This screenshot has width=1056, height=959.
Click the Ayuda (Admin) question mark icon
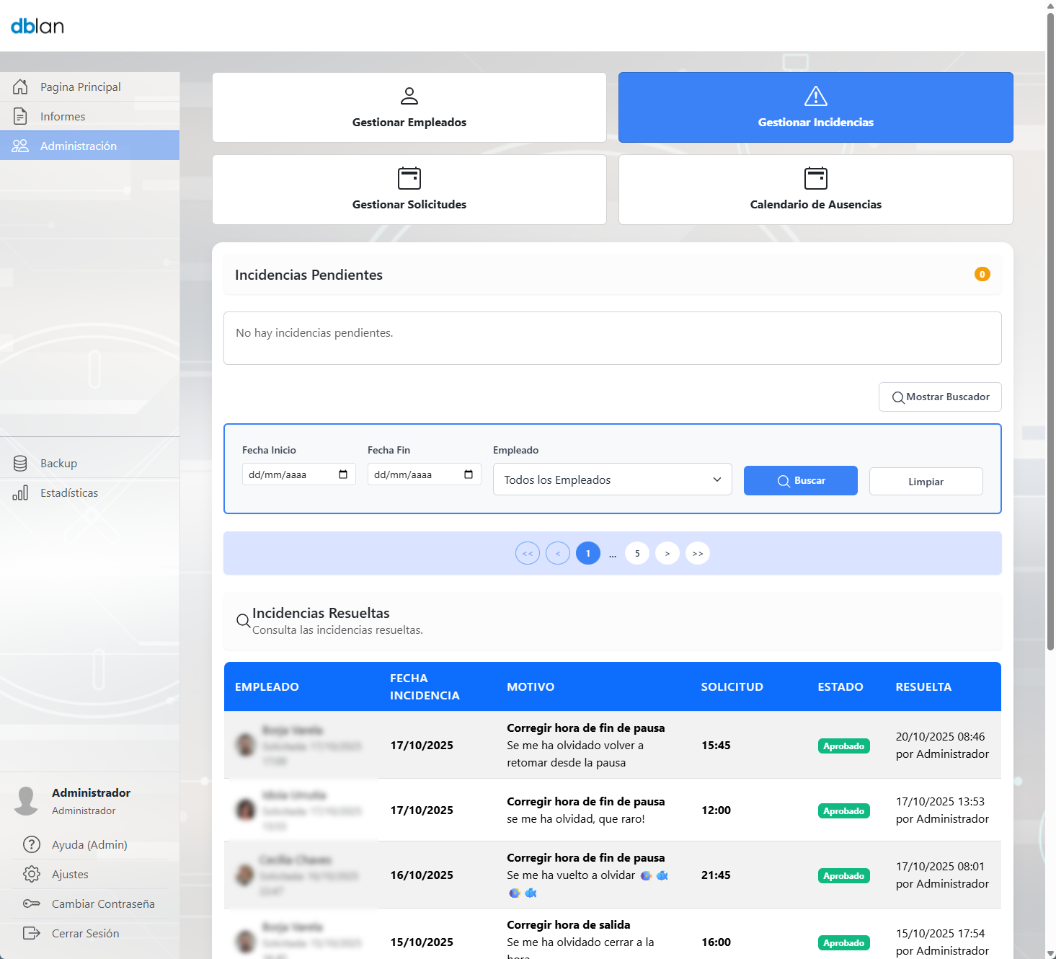click(x=32, y=844)
